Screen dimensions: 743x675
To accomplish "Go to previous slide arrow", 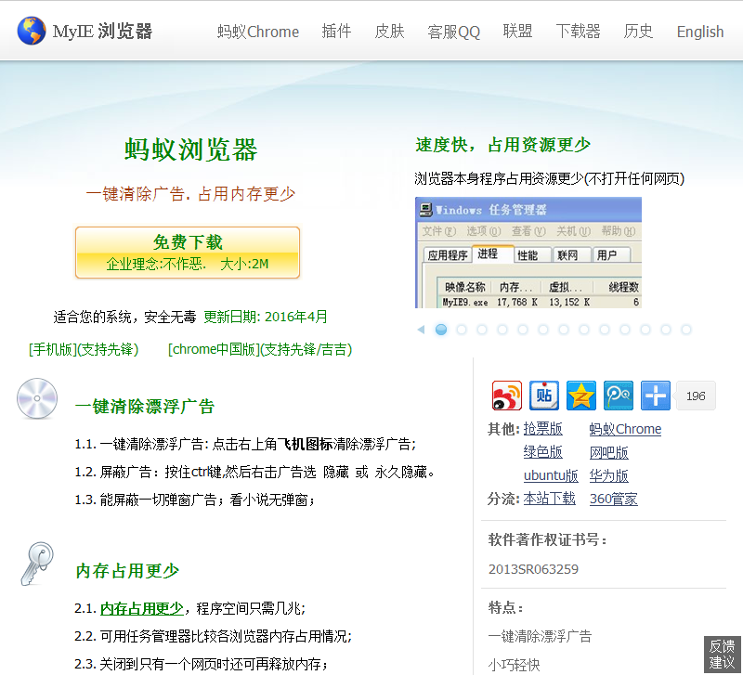I will pyautogui.click(x=421, y=330).
